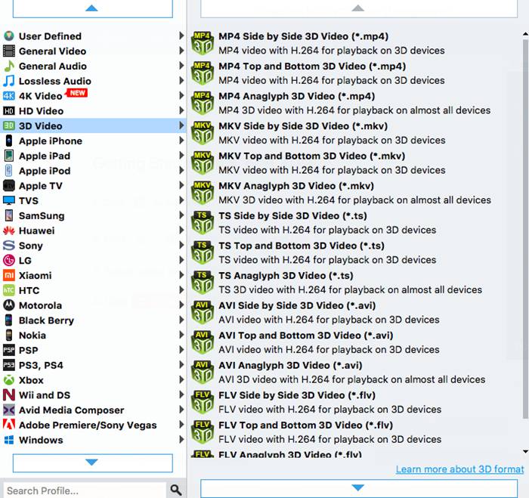Image resolution: width=529 pixels, height=498 pixels.
Task: Click the Search Profile input field
Action: 85,490
